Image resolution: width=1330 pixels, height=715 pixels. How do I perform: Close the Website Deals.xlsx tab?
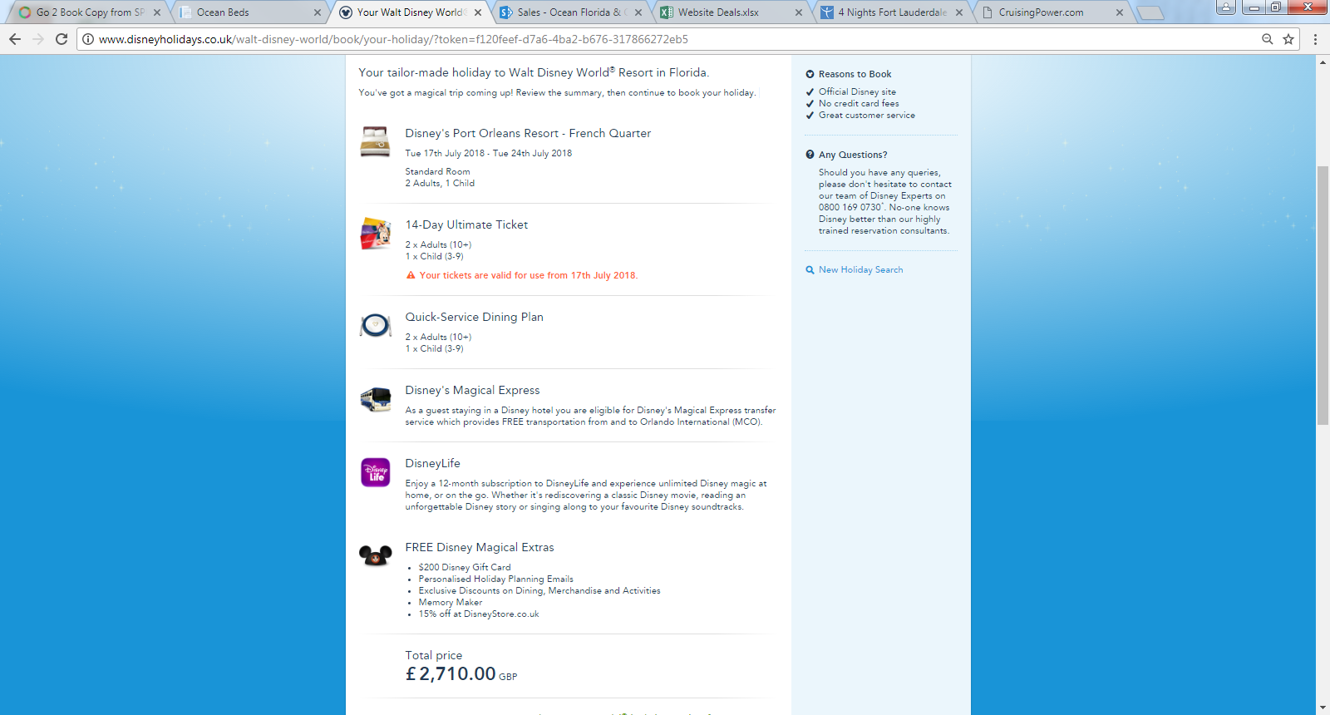click(799, 12)
